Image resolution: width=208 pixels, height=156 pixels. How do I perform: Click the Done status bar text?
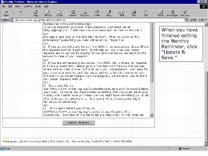point(7,148)
